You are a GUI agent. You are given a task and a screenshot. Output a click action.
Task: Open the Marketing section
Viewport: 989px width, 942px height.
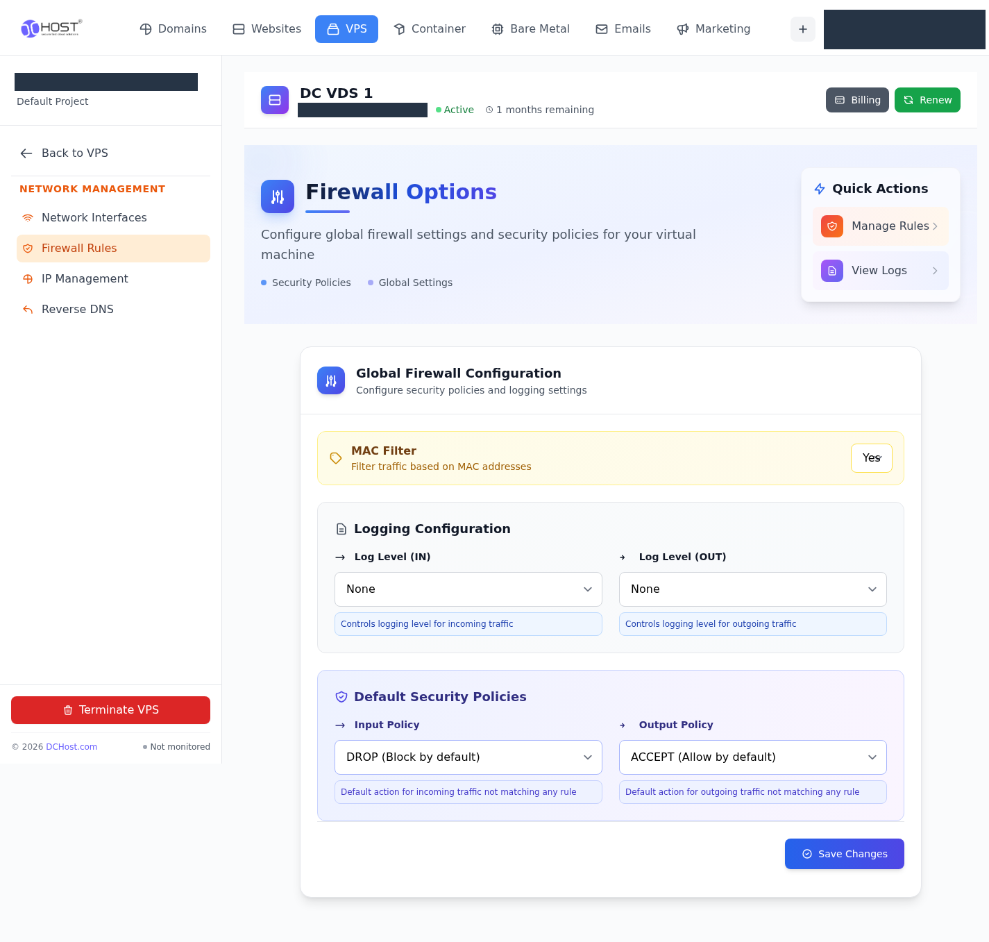[x=713, y=29]
